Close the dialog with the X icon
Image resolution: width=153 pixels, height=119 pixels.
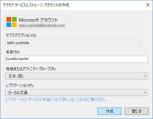tap(148, 5)
